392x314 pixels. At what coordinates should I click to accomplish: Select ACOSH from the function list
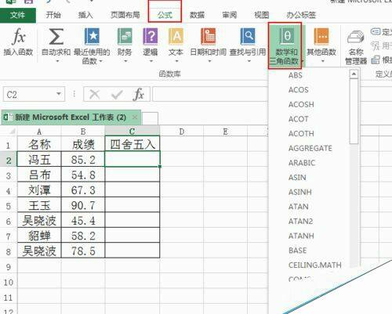pyautogui.click(x=301, y=105)
